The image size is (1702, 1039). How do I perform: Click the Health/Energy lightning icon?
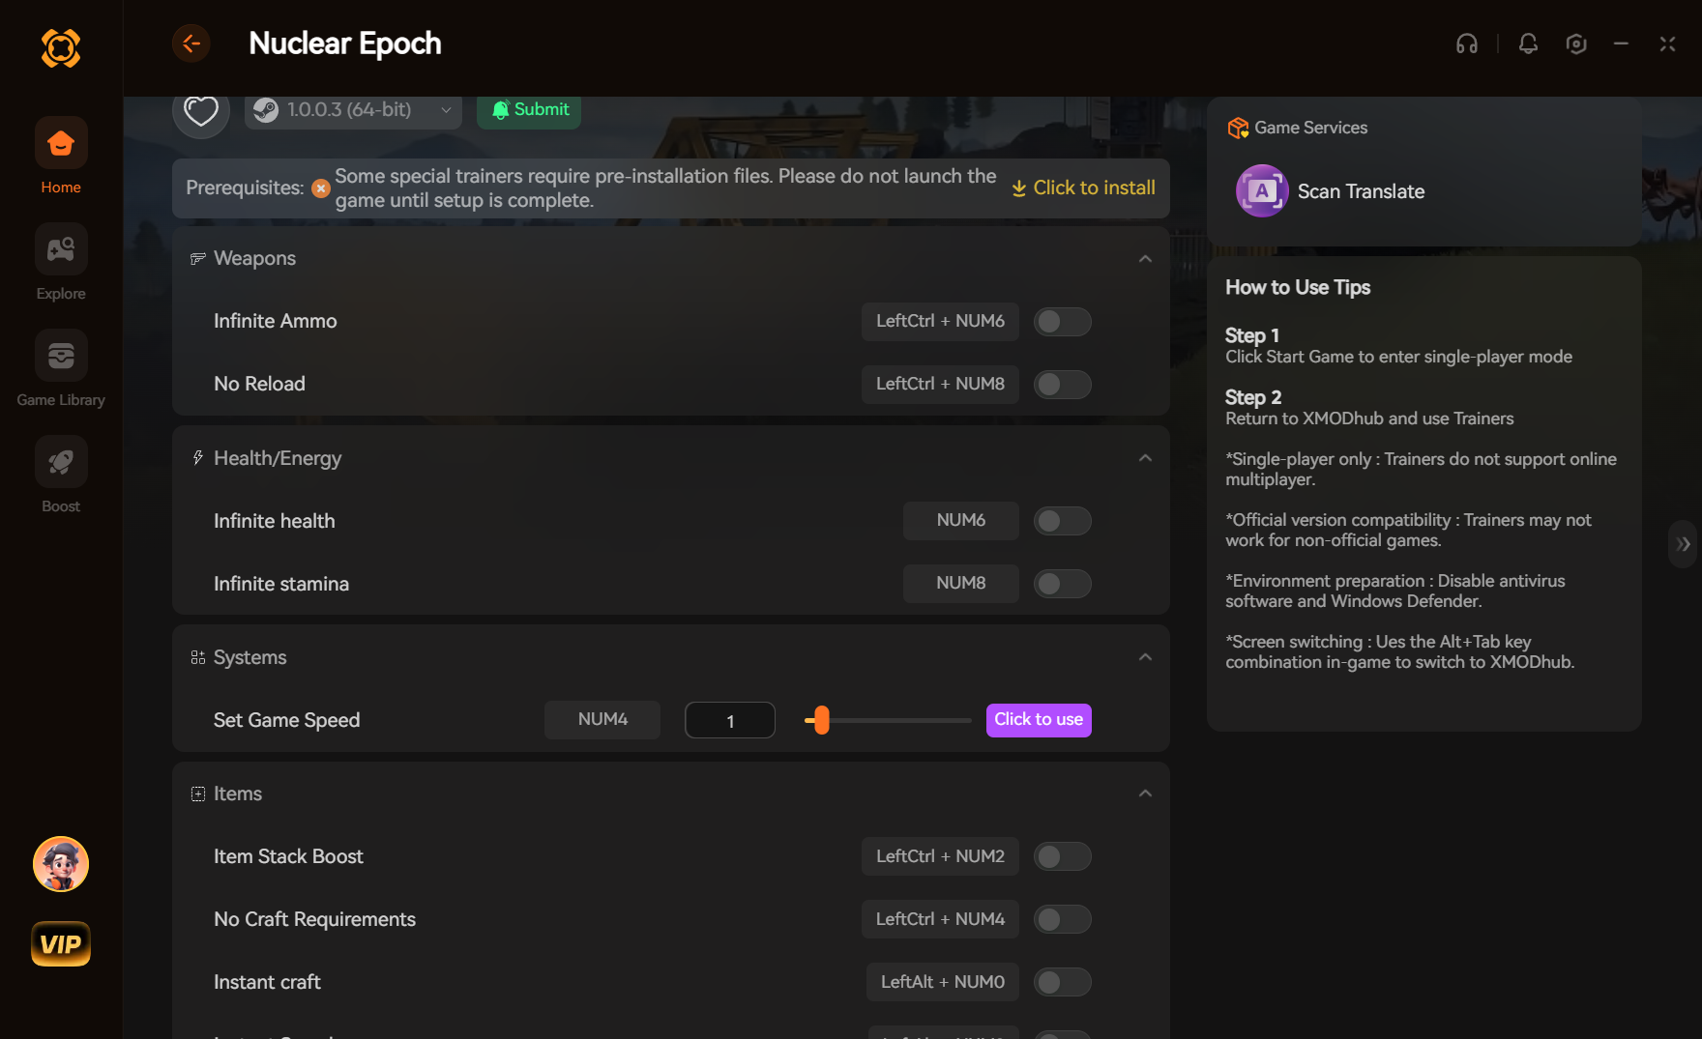[x=198, y=458]
